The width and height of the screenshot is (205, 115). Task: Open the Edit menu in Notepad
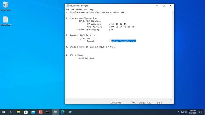pyautogui.click(x=72, y=10)
